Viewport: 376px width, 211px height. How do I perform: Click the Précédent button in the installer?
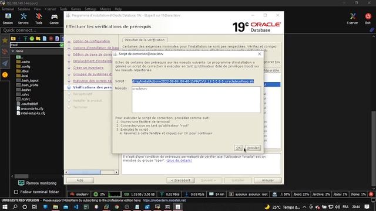pyautogui.click(x=180, y=180)
